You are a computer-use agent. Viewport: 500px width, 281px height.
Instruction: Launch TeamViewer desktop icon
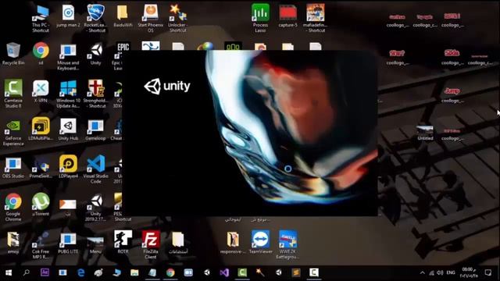click(260, 242)
